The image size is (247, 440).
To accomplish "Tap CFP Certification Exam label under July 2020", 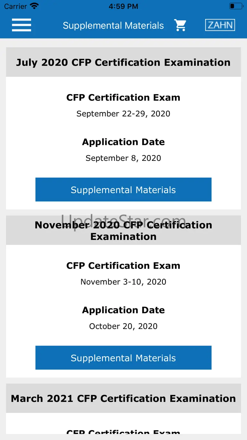I will coord(123,97).
